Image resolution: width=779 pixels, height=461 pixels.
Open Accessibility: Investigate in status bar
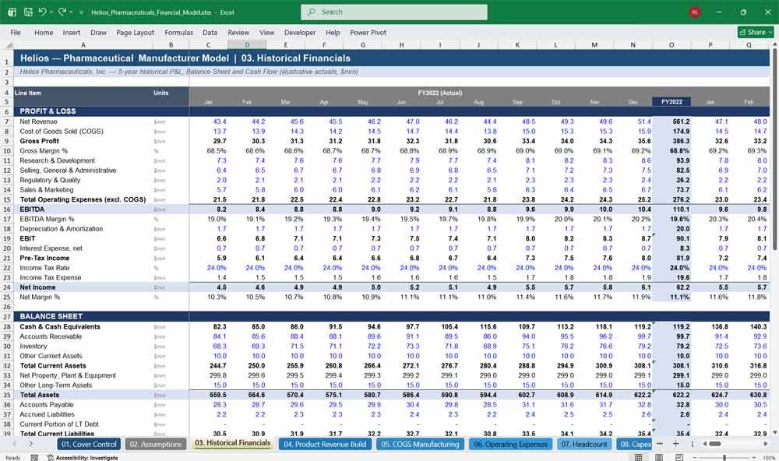tap(83, 458)
